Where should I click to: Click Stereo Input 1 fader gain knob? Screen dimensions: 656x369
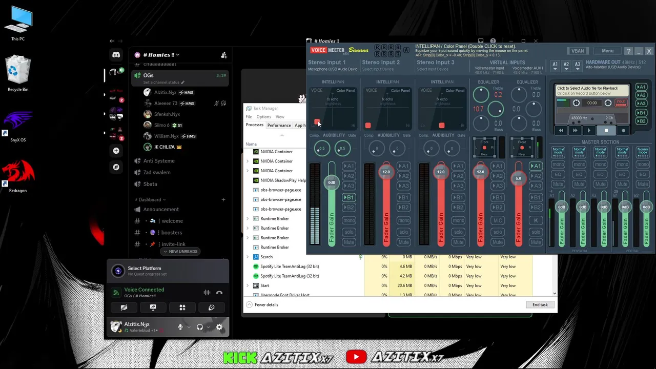pyautogui.click(x=332, y=182)
